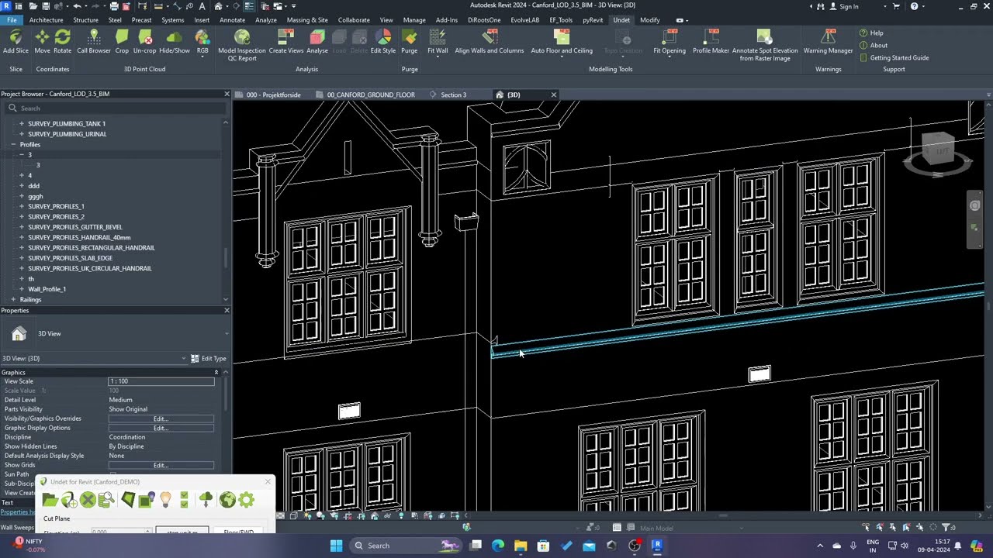The image size is (993, 558).
Task: Select SURVEY_PROFILES_SLAB_EDGE in the browser
Action: [x=70, y=258]
